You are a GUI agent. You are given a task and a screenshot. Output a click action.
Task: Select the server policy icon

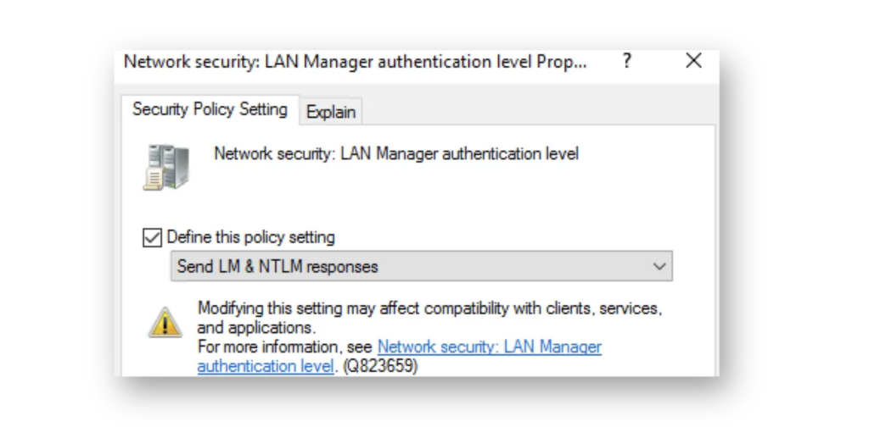166,167
